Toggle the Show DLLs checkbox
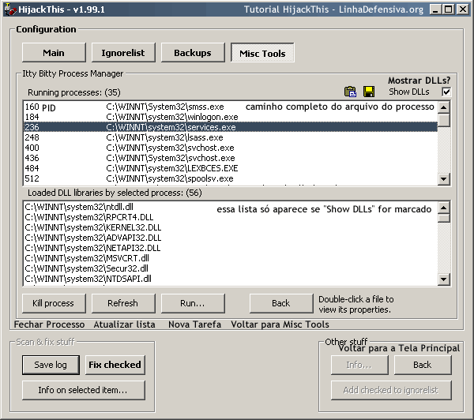Viewport: 474px width, 420px height. (x=446, y=92)
